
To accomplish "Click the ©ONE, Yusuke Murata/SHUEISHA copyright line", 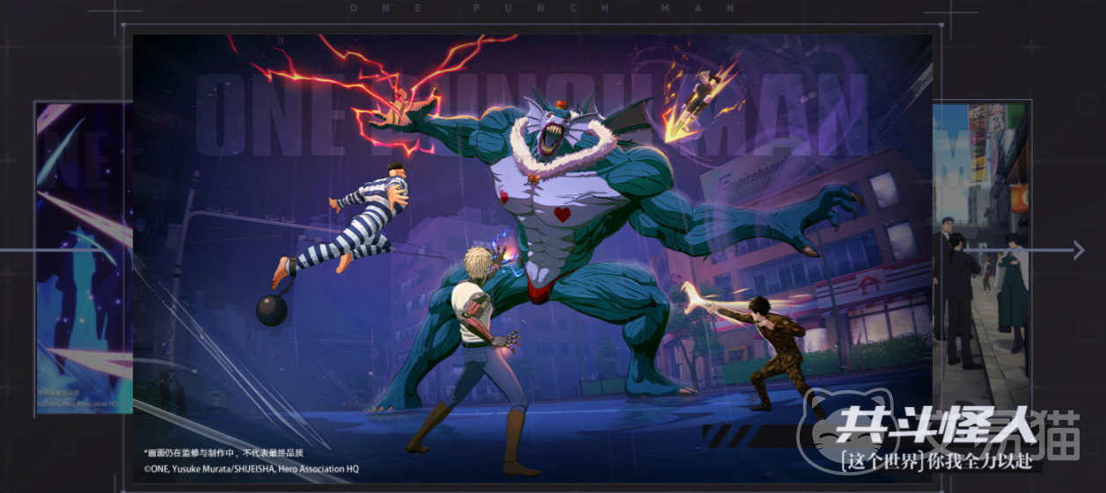I will (x=251, y=469).
